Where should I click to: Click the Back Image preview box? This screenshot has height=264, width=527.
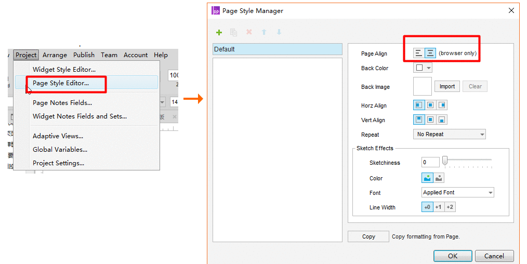click(x=423, y=86)
